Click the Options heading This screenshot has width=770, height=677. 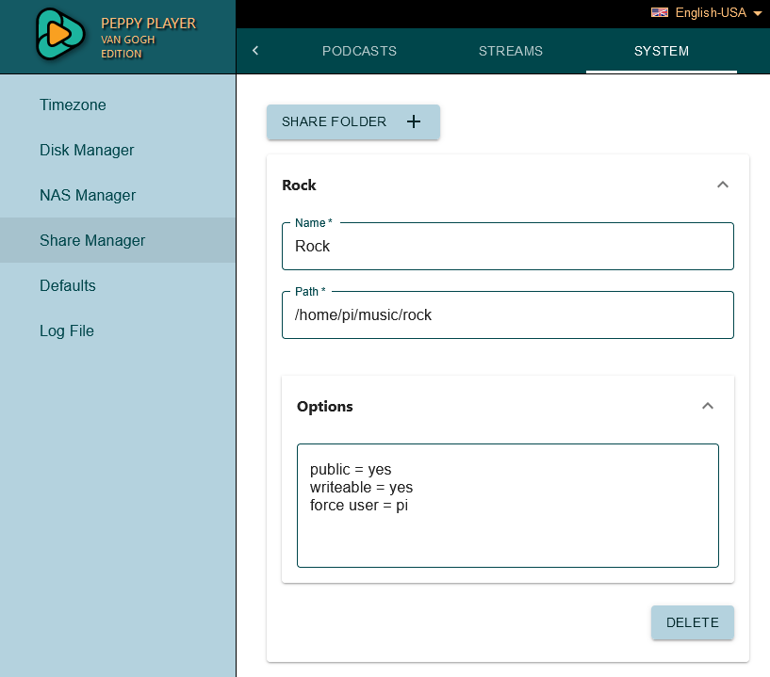pyautogui.click(x=324, y=406)
